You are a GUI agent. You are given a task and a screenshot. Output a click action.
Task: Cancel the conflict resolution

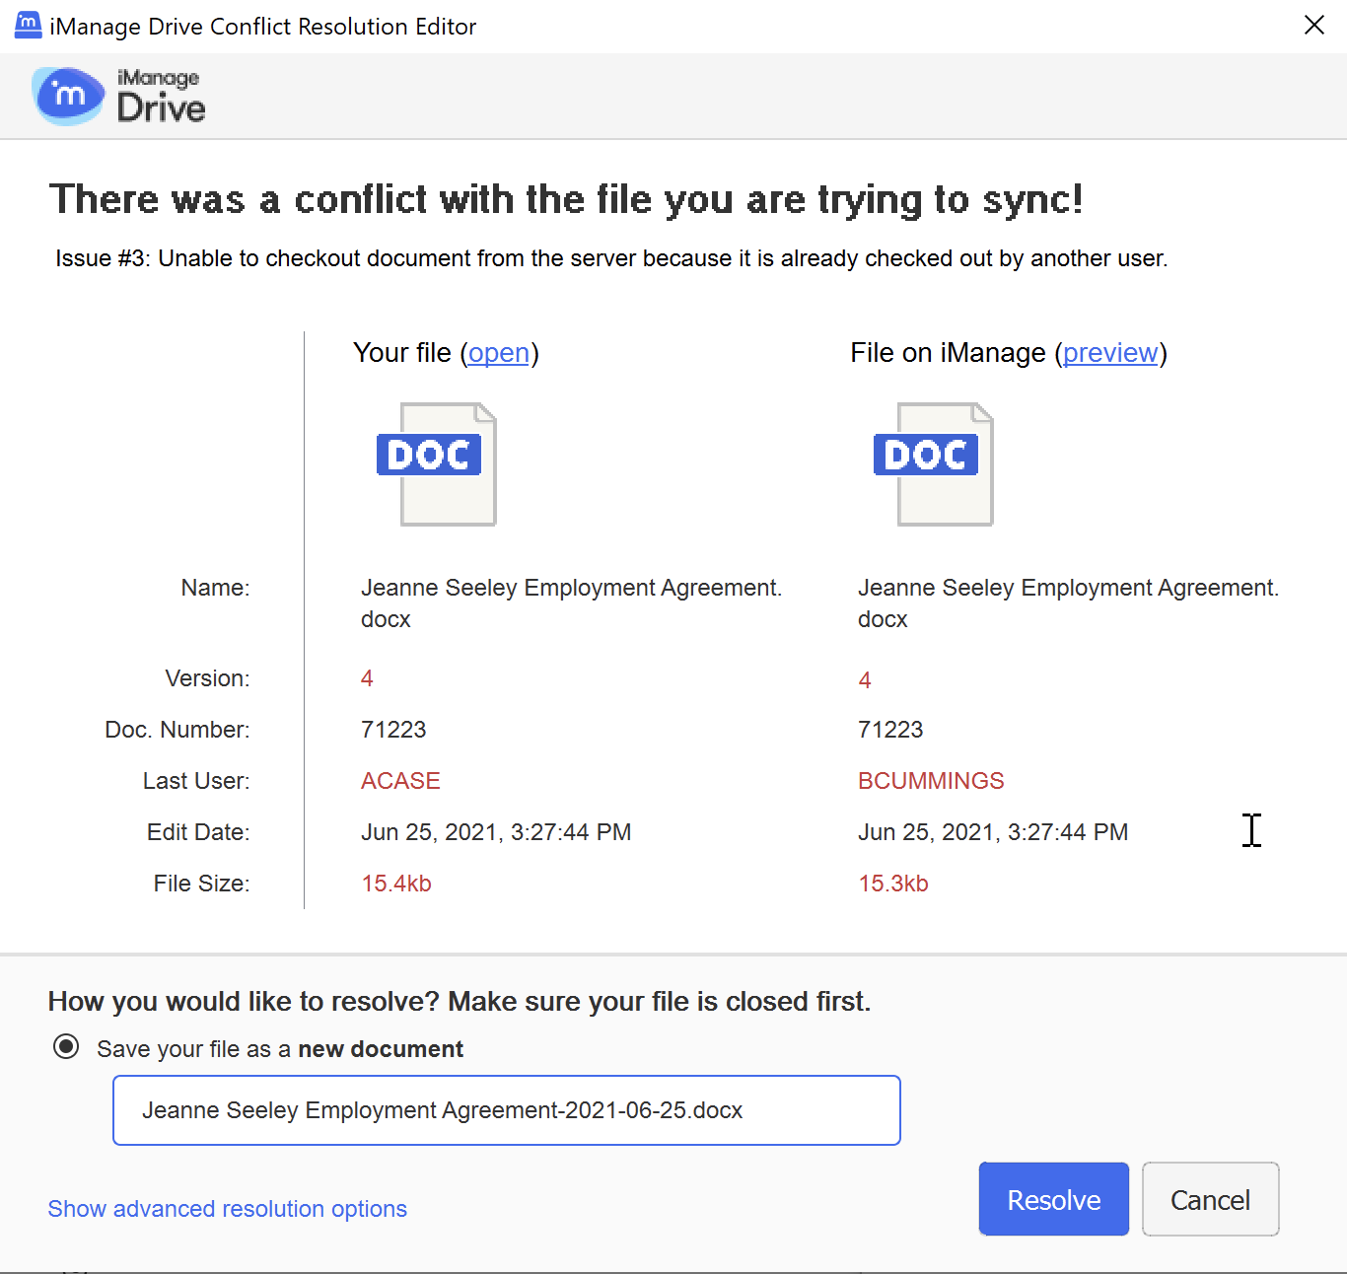click(1210, 1199)
